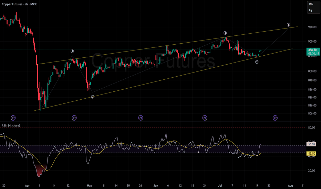
Task: Click the RSI average value label 43.80
Action: [312, 154]
